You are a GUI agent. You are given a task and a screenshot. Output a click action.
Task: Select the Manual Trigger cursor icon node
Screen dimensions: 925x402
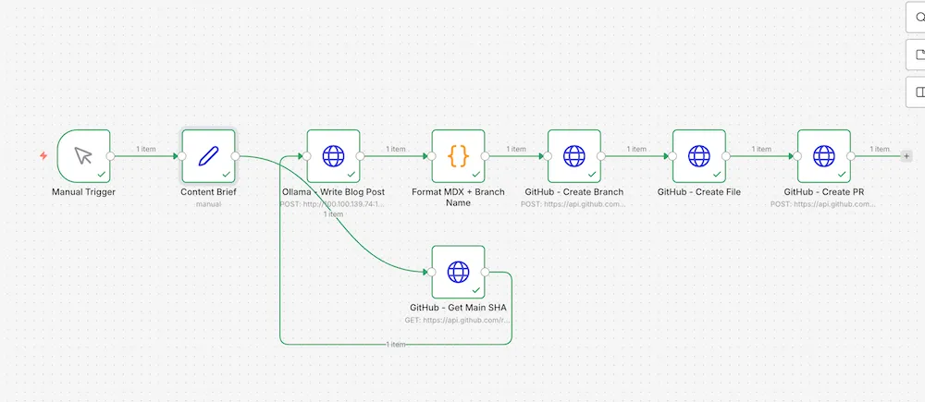(84, 156)
